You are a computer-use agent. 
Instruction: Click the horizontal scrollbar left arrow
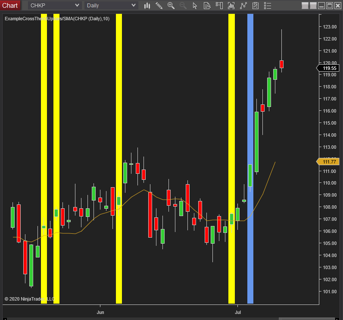click(x=5, y=319)
